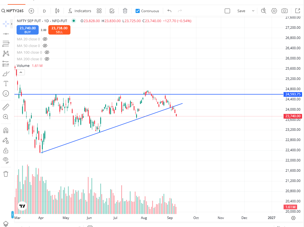Add symbol with the plus circle icon

point(31,11)
